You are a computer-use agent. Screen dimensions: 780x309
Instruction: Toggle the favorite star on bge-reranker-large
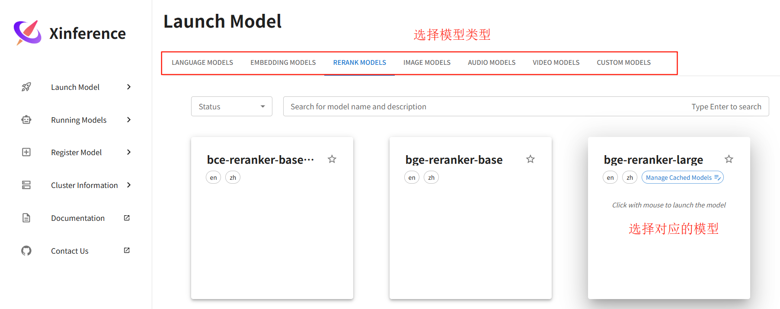coord(729,159)
